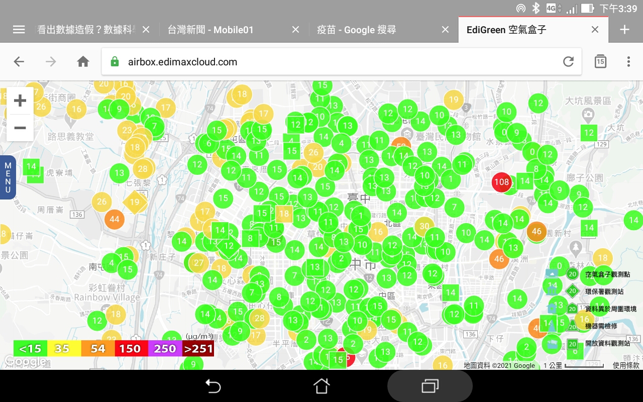643x402 pixels.
Task: Tap the Android recent apps button
Action: pyautogui.click(x=430, y=386)
